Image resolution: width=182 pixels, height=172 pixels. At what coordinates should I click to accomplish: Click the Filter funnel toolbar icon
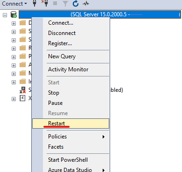(x=65, y=4)
